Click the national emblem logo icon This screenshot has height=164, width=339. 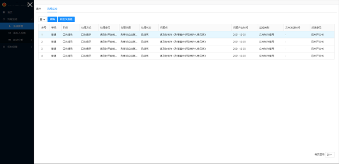pyautogui.click(x=5, y=5)
